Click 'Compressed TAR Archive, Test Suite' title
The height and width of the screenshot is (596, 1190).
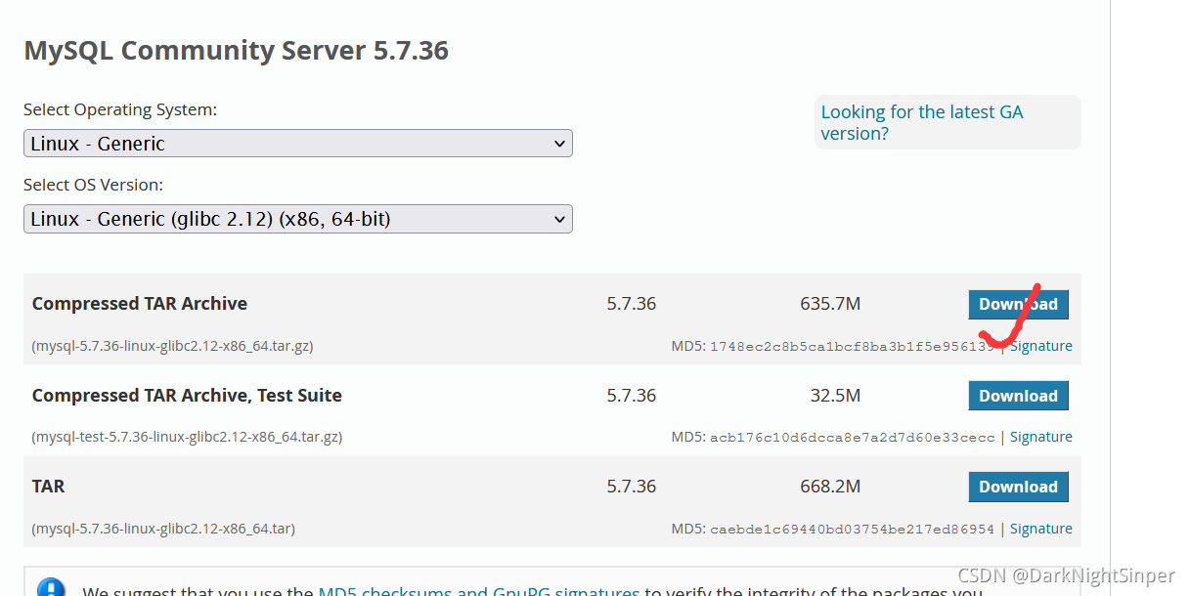(x=187, y=396)
